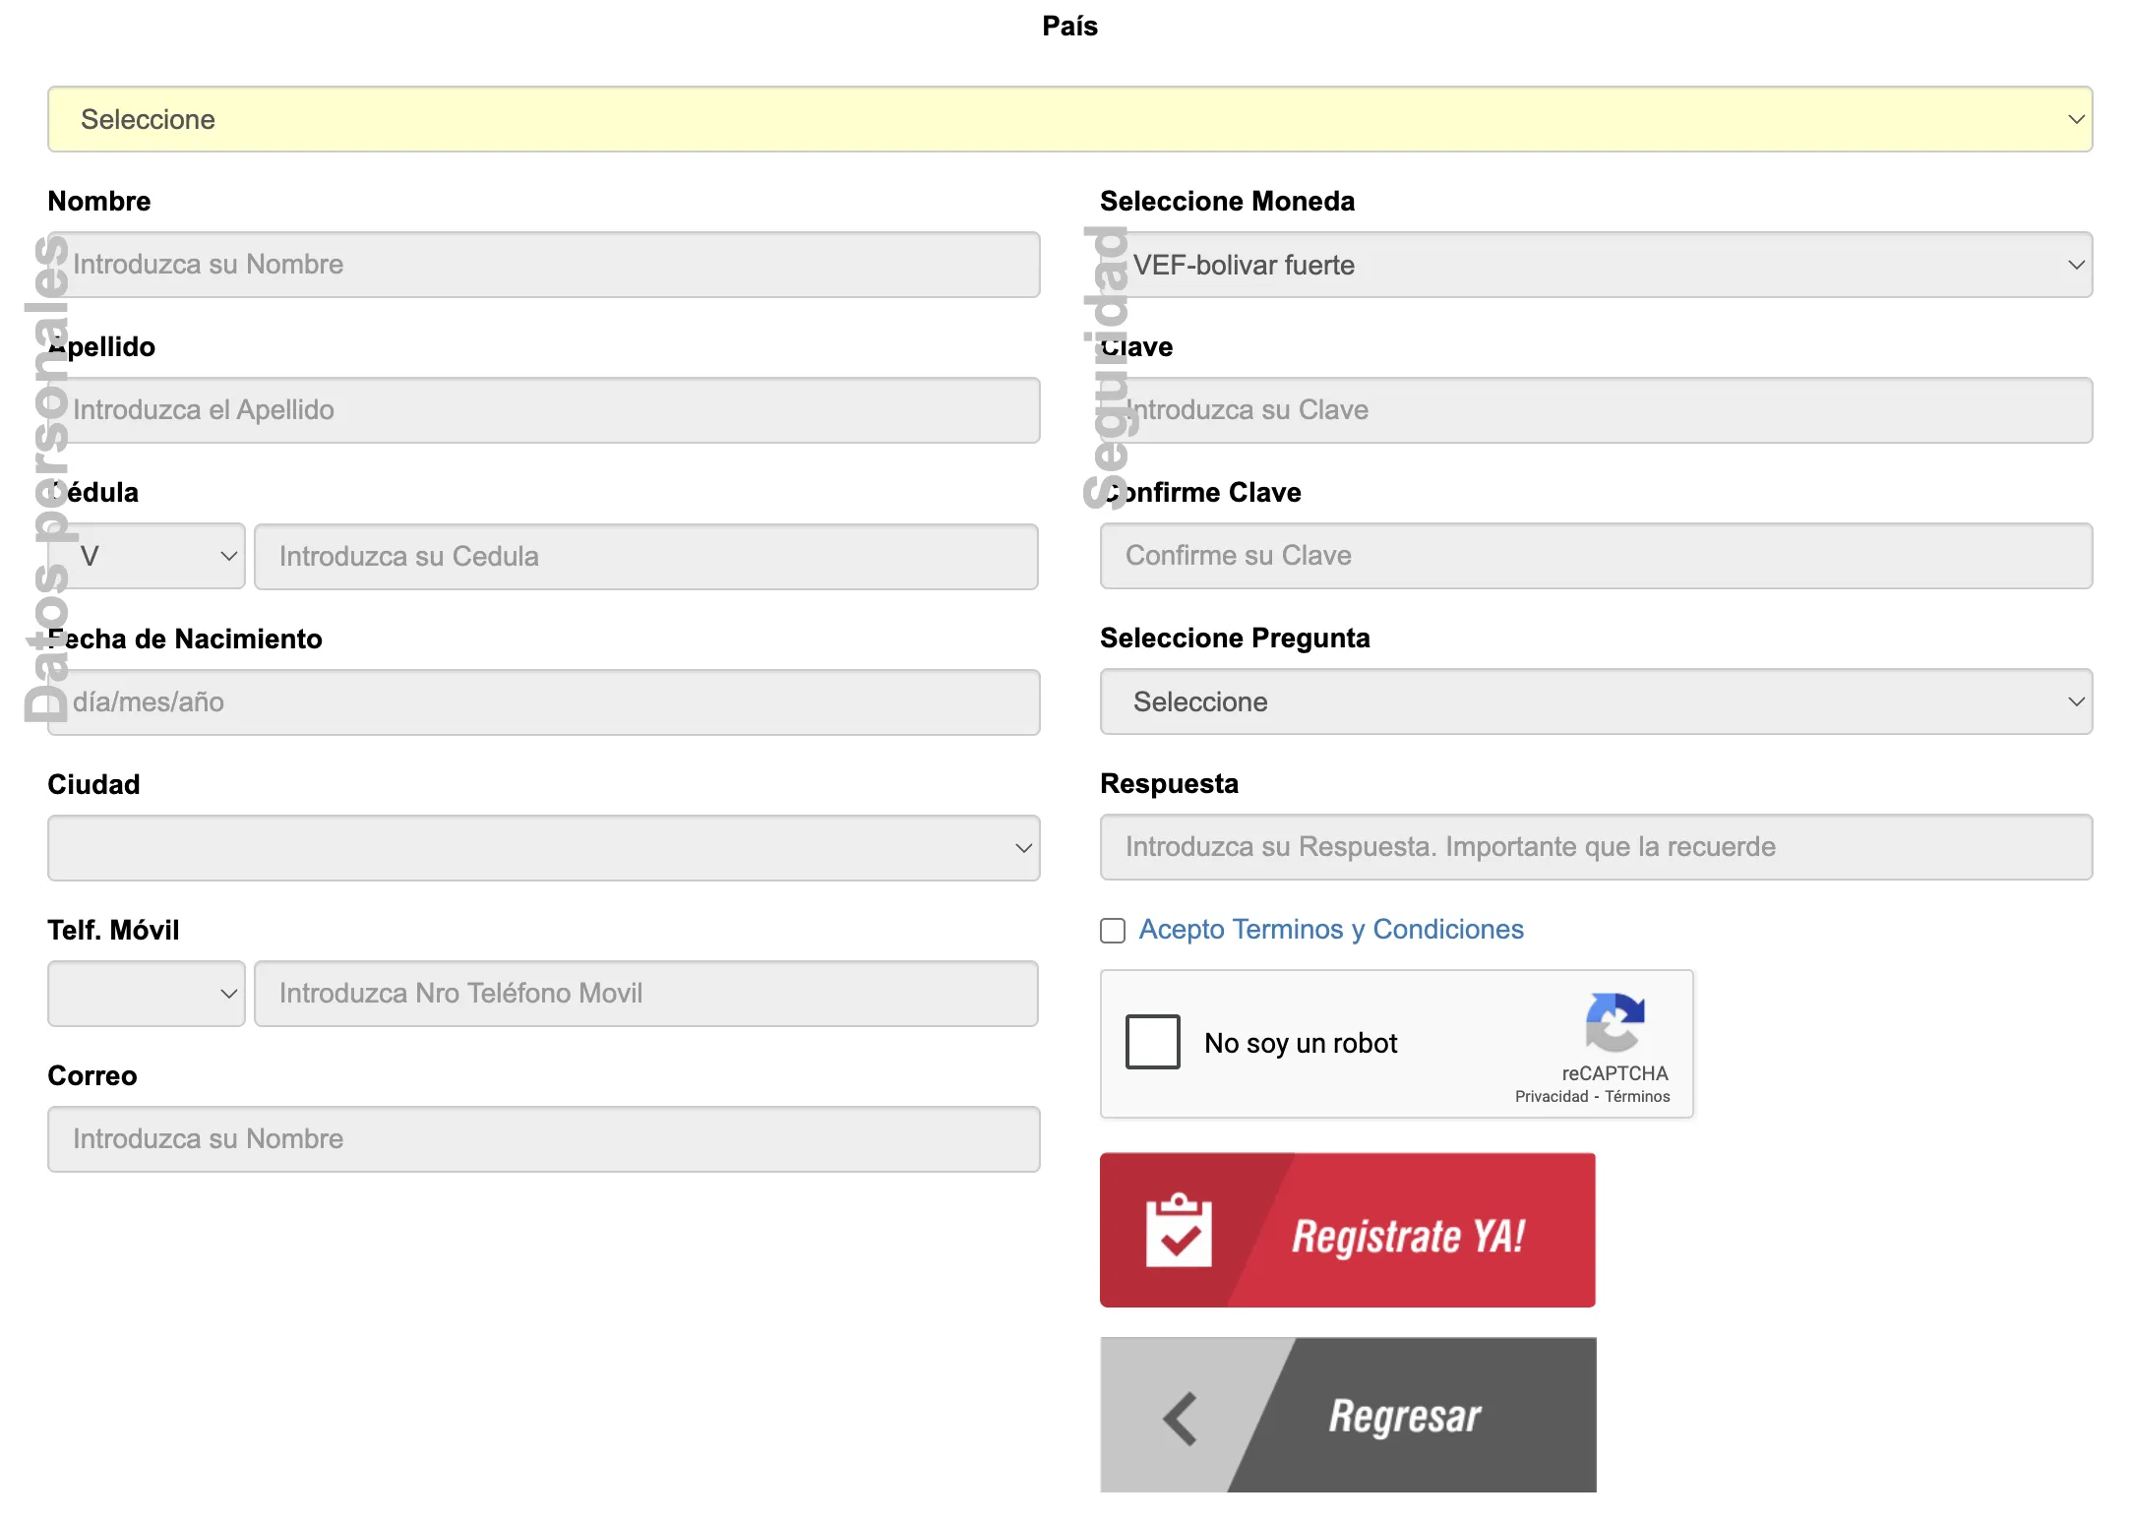Screen dimensions: 2131x1521
Task: Check the Acepto Terminos y Condiciones checkbox
Action: tap(1113, 931)
